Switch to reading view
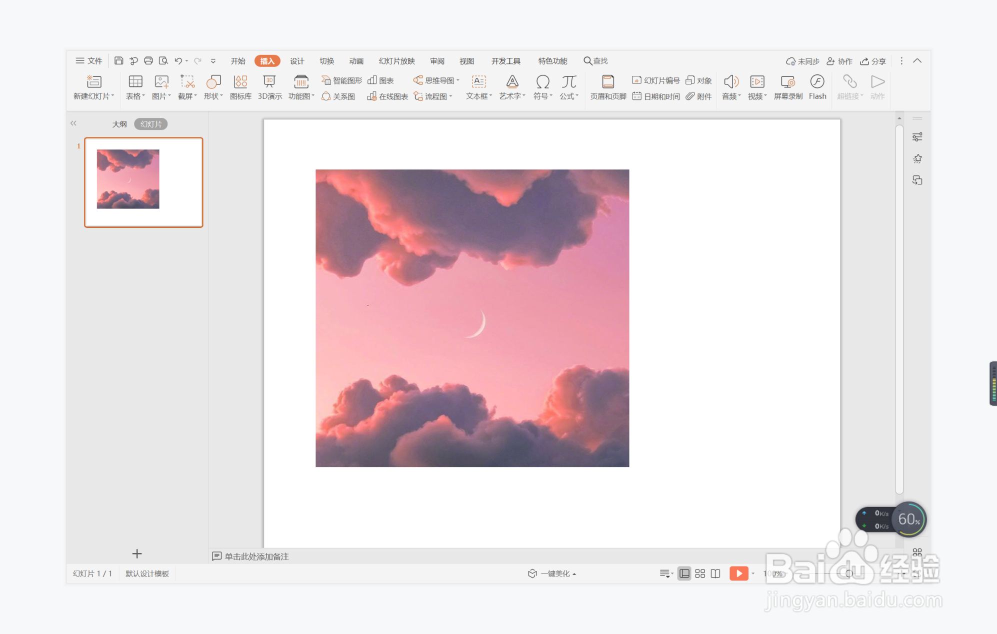Screen dimensions: 997x634 pyautogui.click(x=715, y=574)
